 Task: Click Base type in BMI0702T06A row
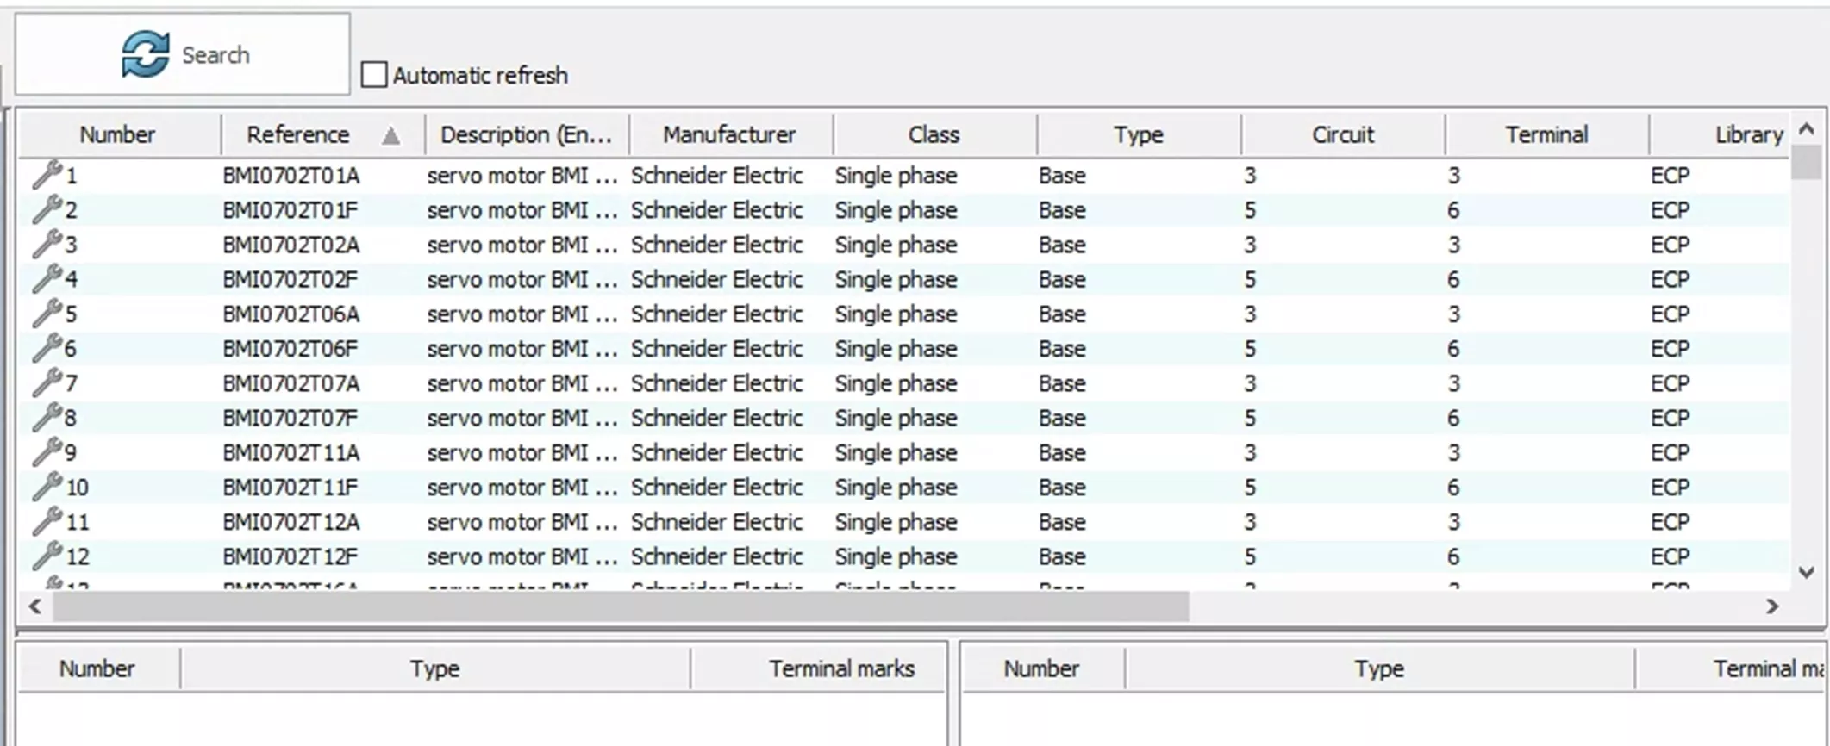coord(1062,314)
